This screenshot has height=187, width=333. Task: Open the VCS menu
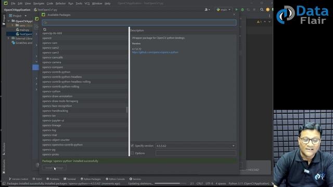pos(87,4)
